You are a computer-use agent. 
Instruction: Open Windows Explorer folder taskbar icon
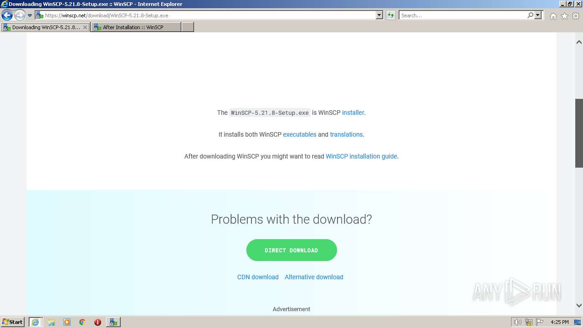[x=51, y=322]
